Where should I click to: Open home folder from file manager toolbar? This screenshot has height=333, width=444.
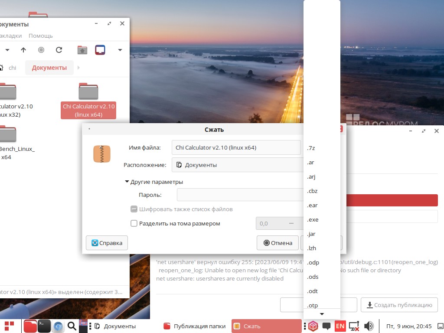(x=82, y=50)
